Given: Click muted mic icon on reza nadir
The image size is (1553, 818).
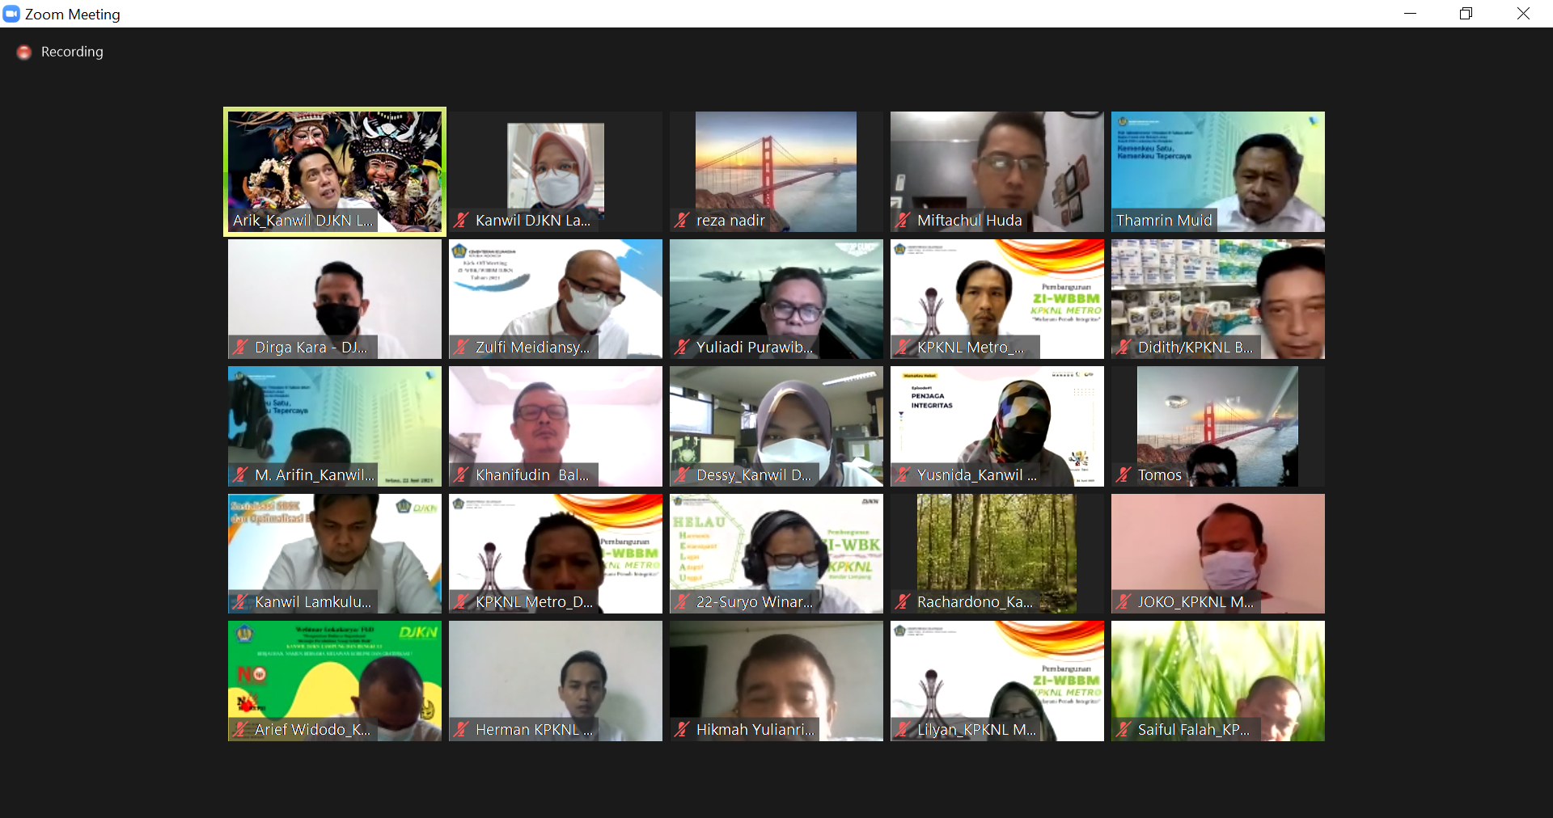Looking at the screenshot, I should 682,220.
